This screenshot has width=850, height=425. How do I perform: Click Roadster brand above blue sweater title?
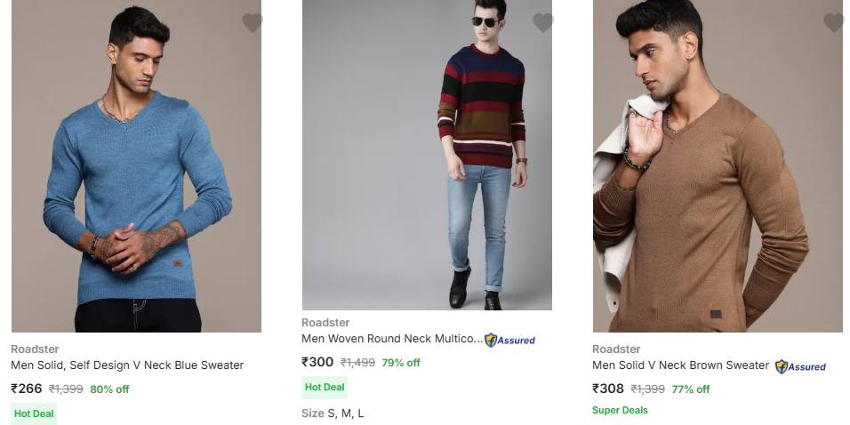pyautogui.click(x=35, y=349)
